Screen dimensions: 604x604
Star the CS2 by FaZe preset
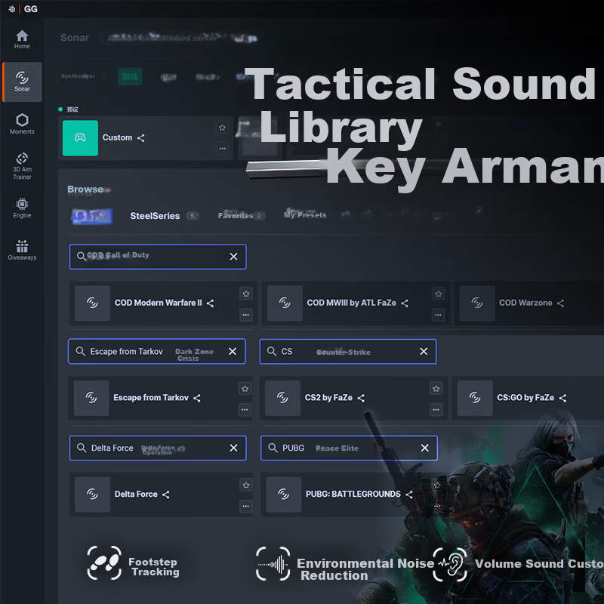click(436, 388)
